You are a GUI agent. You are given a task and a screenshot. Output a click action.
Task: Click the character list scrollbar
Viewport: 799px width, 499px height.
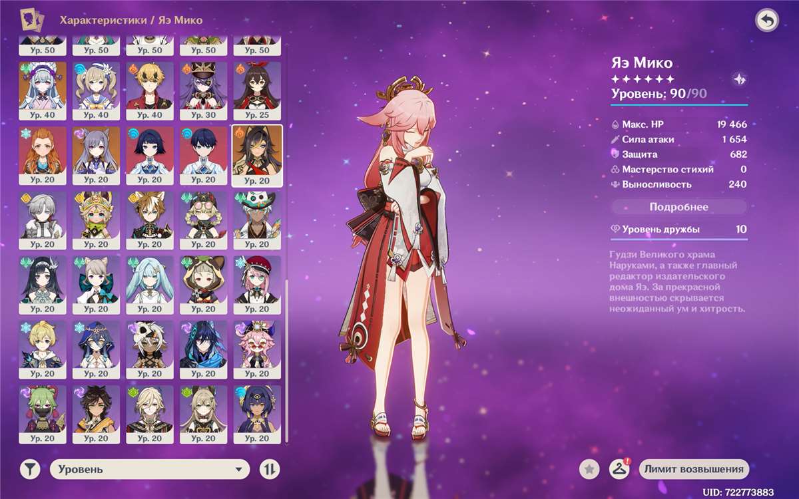tap(287, 361)
